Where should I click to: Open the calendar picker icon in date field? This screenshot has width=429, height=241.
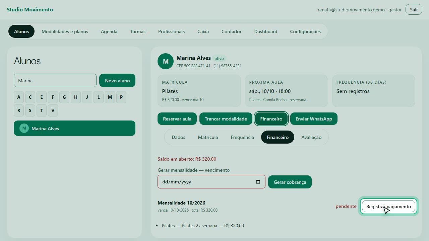click(x=258, y=182)
